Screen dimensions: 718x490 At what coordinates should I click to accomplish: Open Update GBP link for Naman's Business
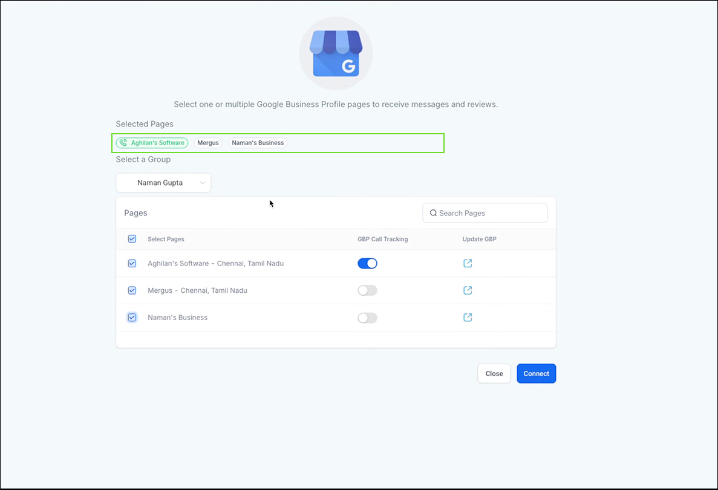pyautogui.click(x=468, y=318)
